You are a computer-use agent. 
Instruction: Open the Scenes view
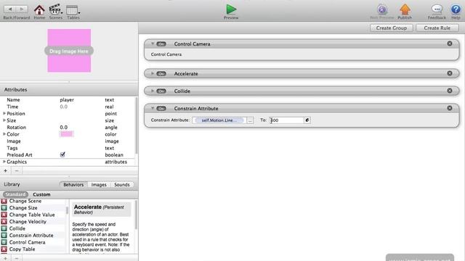[x=55, y=12]
